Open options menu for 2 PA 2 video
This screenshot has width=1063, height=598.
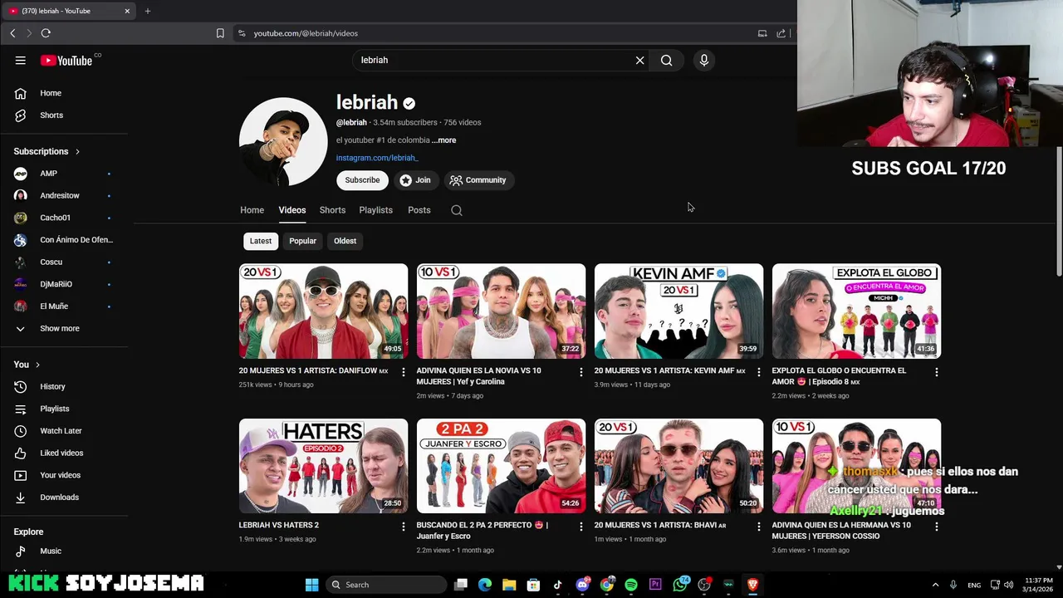(x=581, y=527)
